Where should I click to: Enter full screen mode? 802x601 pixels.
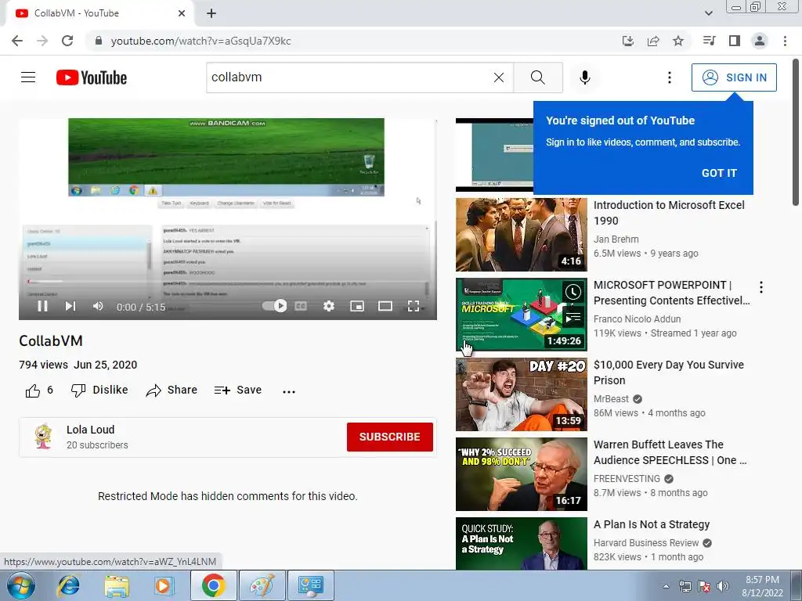point(414,306)
